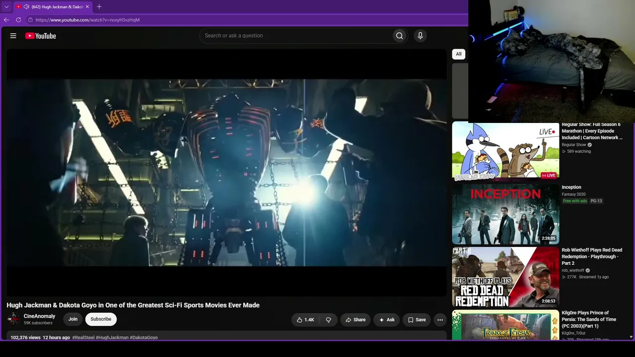Dislike this video
This screenshot has height=357, width=635.
pyautogui.click(x=328, y=320)
